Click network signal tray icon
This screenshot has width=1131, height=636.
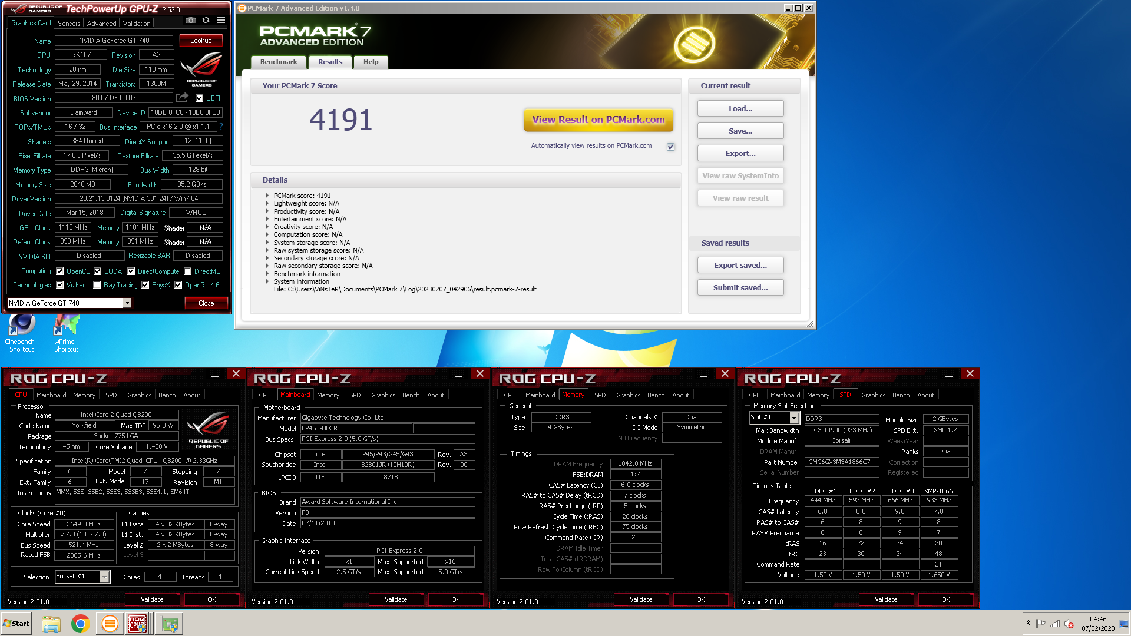click(1055, 624)
